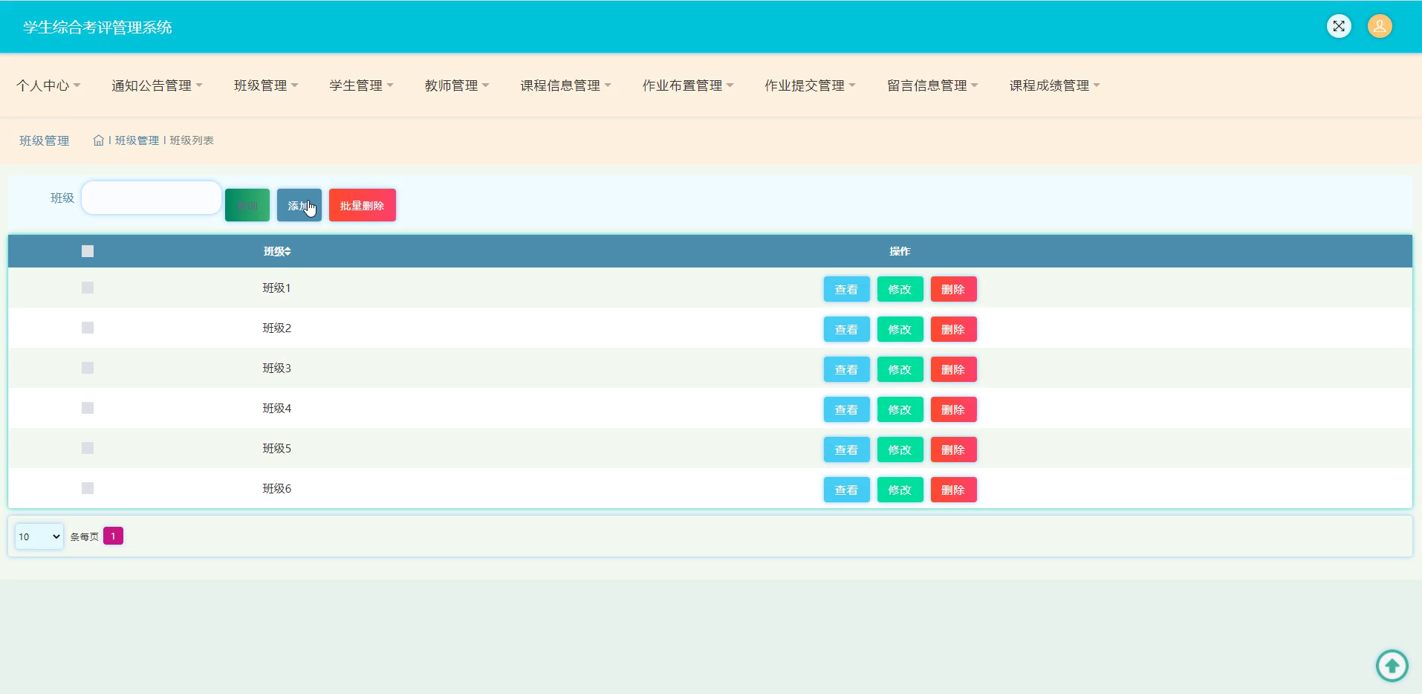Expand the 作业布置管理 dropdown menu

coord(688,85)
